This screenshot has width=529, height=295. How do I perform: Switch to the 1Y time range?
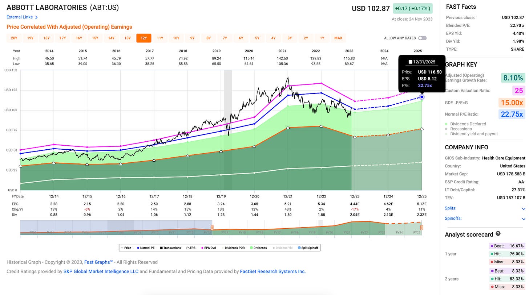click(x=322, y=38)
